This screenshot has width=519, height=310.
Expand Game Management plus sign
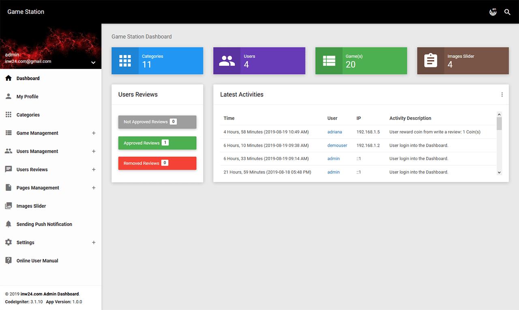(94, 133)
